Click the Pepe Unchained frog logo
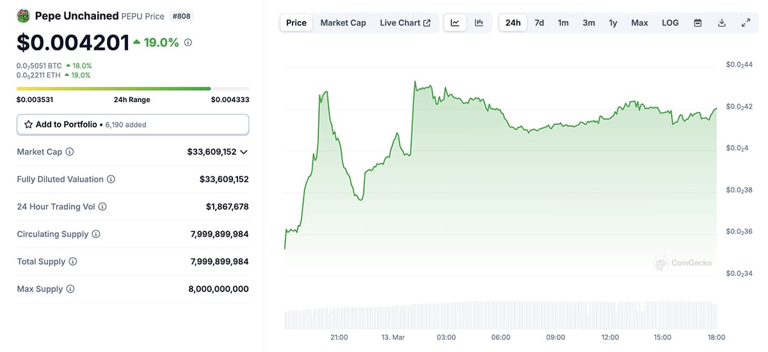This screenshot has height=352, width=768. pos(24,16)
